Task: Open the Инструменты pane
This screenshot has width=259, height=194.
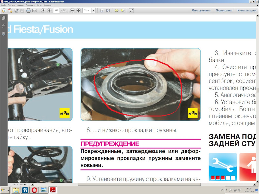Action: tap(201, 11)
